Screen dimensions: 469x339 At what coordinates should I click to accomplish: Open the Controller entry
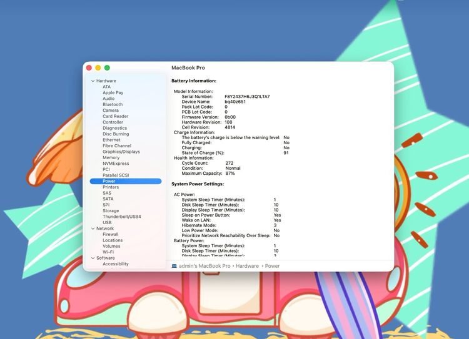(113, 122)
